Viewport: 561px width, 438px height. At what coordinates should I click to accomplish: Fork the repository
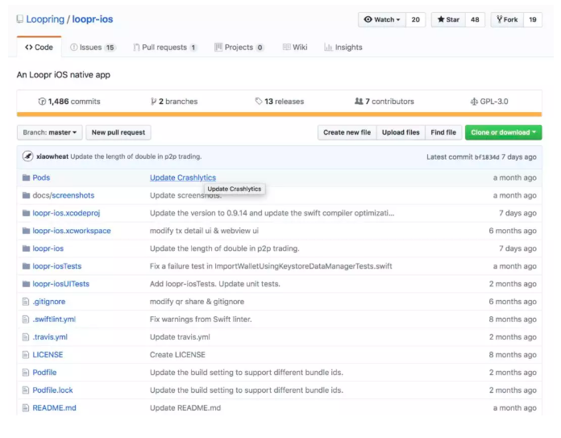507,19
